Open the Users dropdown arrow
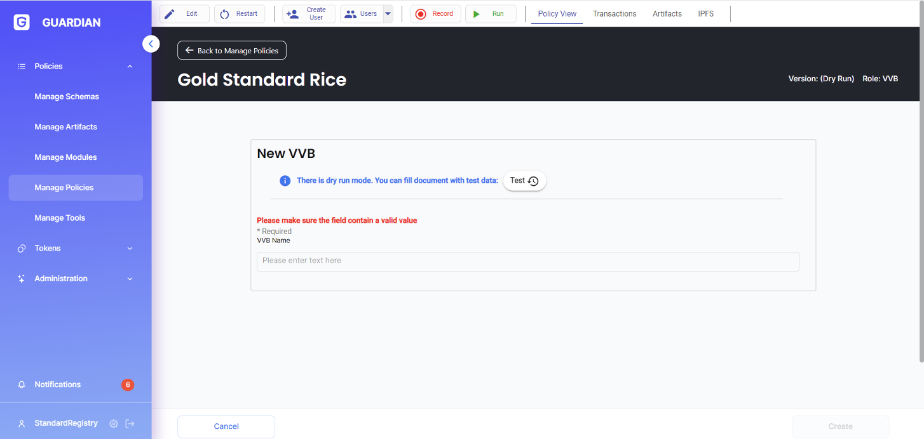This screenshot has width=924, height=439. [388, 14]
